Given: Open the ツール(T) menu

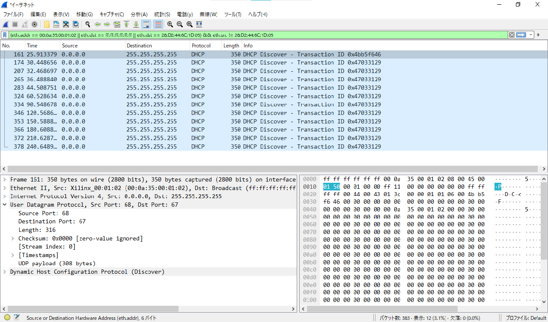Looking at the screenshot, I should pyautogui.click(x=232, y=14).
